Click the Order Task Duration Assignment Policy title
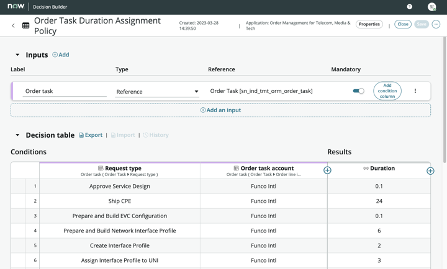Screen dimensions: 447x269 97,25
